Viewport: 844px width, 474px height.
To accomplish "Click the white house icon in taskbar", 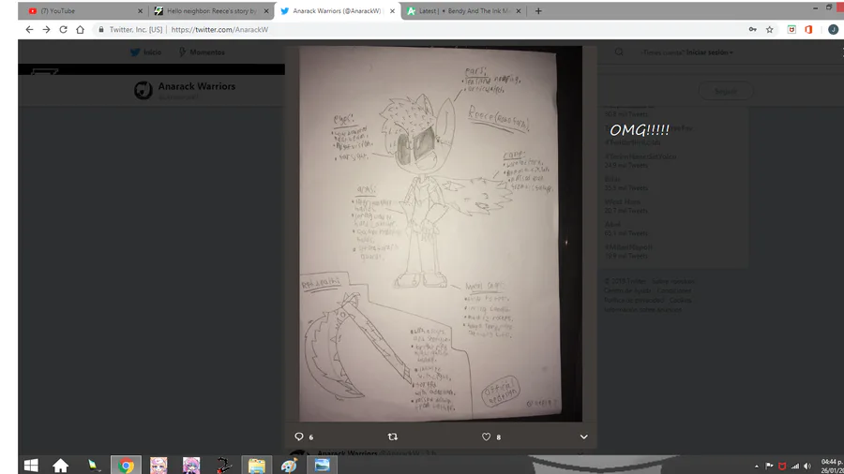I will click(60, 466).
